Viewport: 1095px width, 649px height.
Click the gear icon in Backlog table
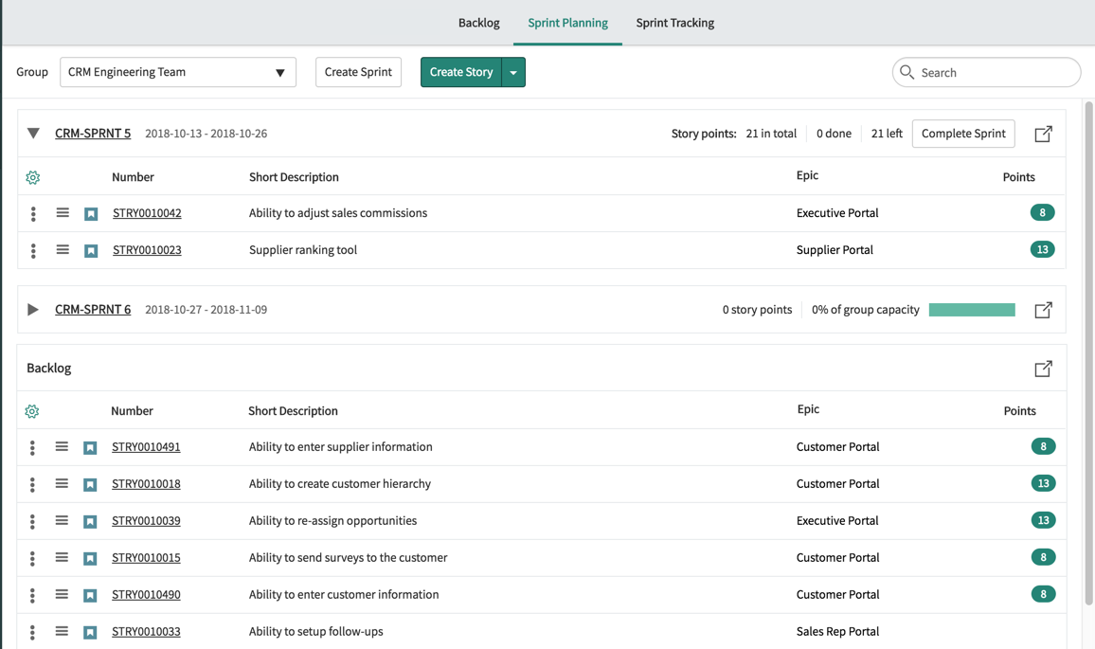click(x=32, y=411)
